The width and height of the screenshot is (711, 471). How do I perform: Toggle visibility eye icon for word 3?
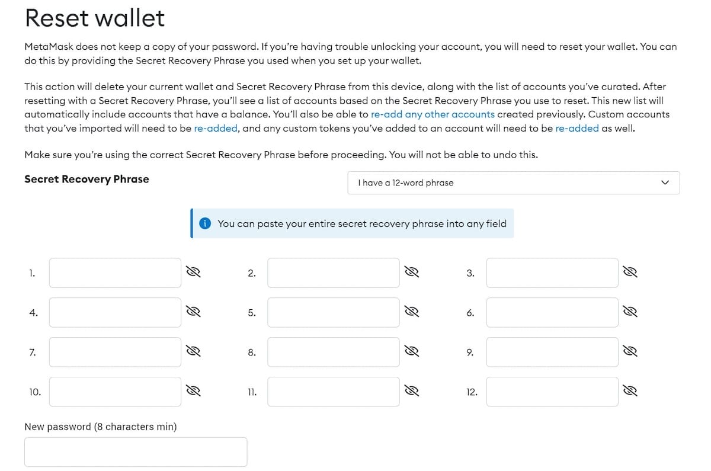(630, 272)
